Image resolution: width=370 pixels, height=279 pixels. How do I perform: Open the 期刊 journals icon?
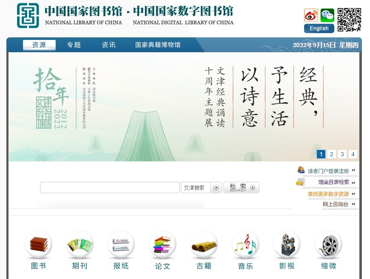tap(80, 244)
